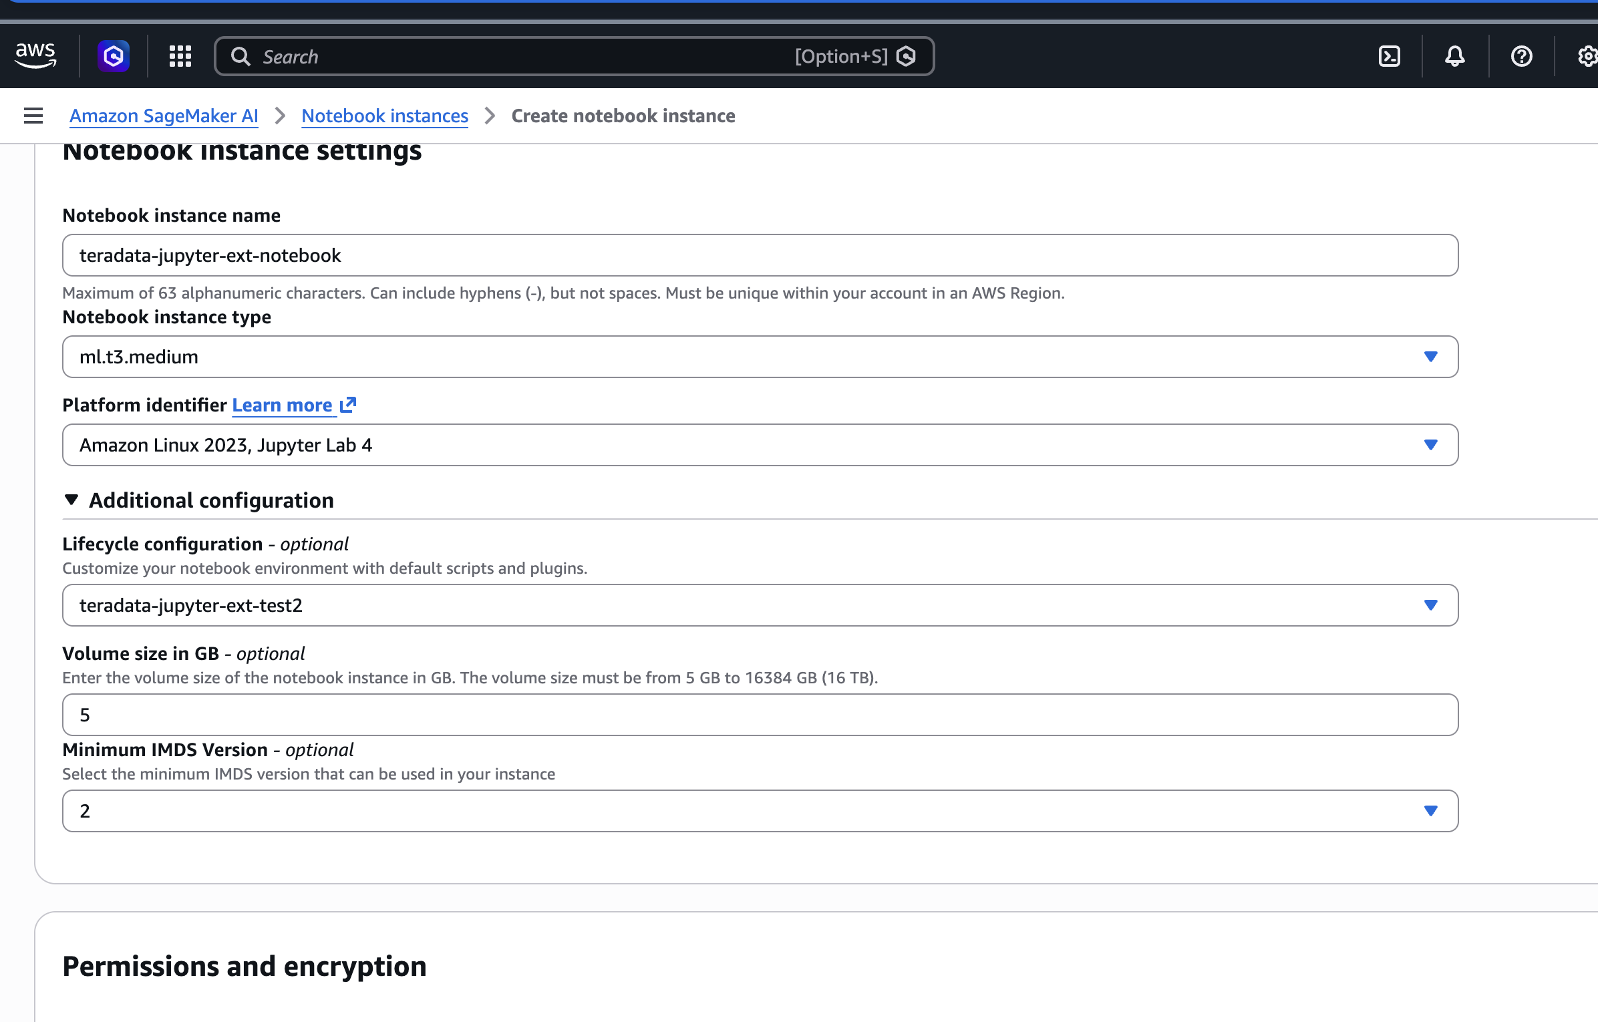Go to Amazon SageMaker AI breadcrumb

[164, 116]
